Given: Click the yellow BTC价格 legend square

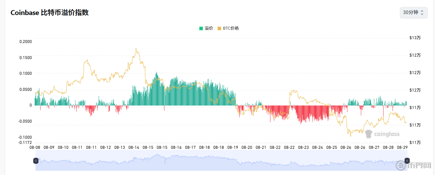Looking at the screenshot, I should point(219,28).
